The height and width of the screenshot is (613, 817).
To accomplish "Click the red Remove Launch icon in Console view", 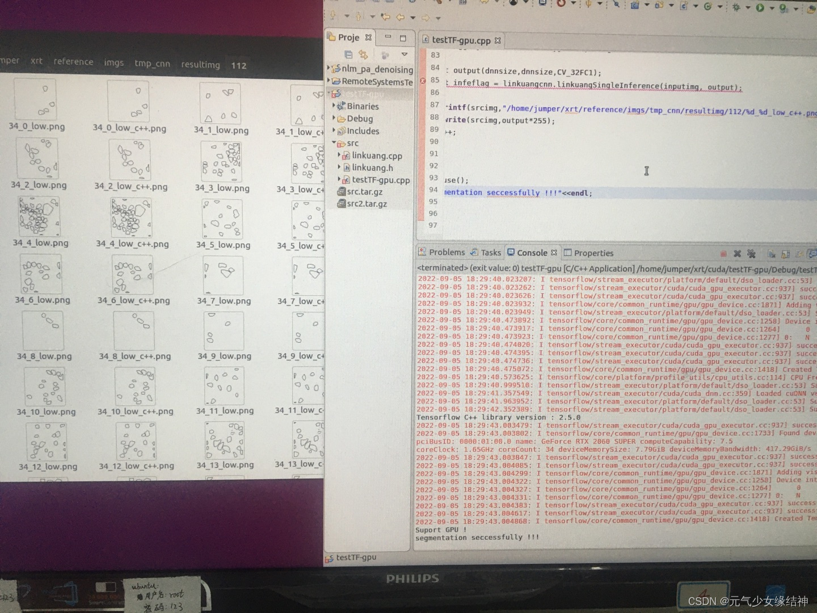I will [x=738, y=254].
